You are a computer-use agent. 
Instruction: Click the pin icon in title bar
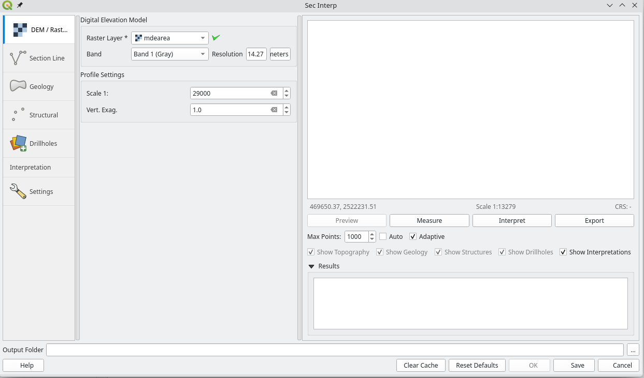tap(20, 5)
